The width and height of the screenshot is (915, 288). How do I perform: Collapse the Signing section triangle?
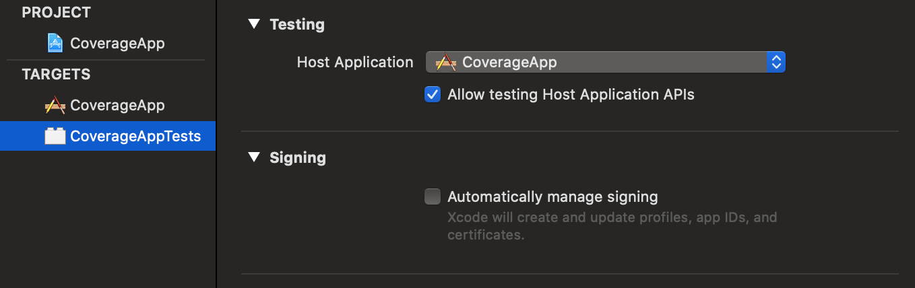(x=253, y=157)
